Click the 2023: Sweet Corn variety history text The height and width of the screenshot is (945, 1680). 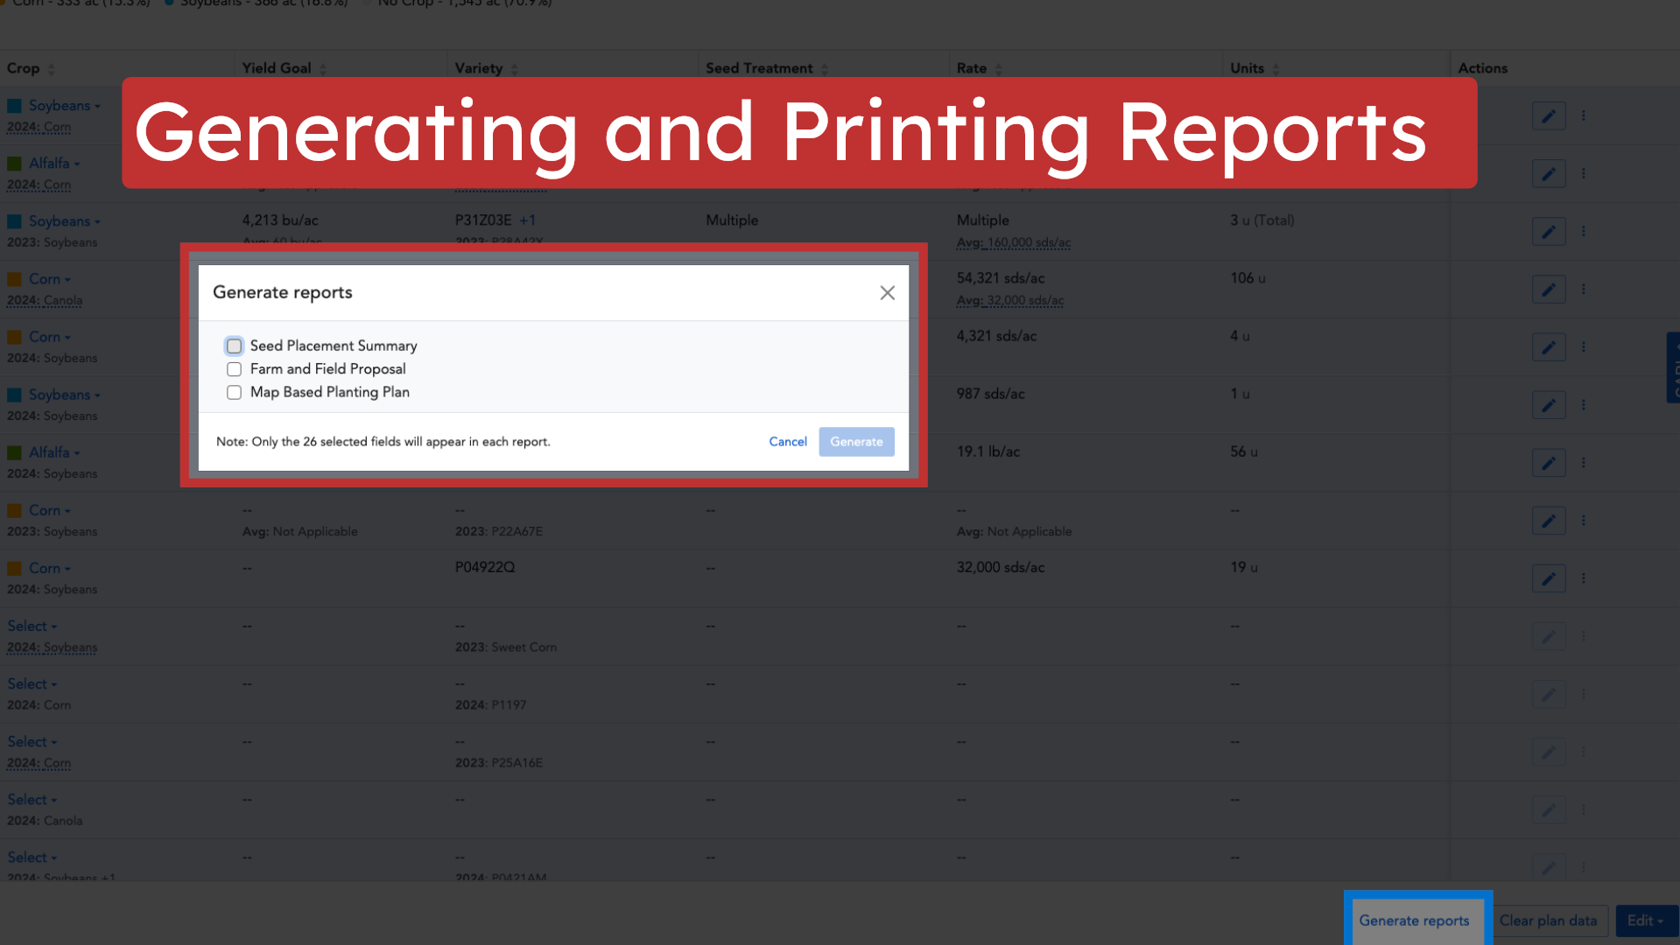pos(505,647)
